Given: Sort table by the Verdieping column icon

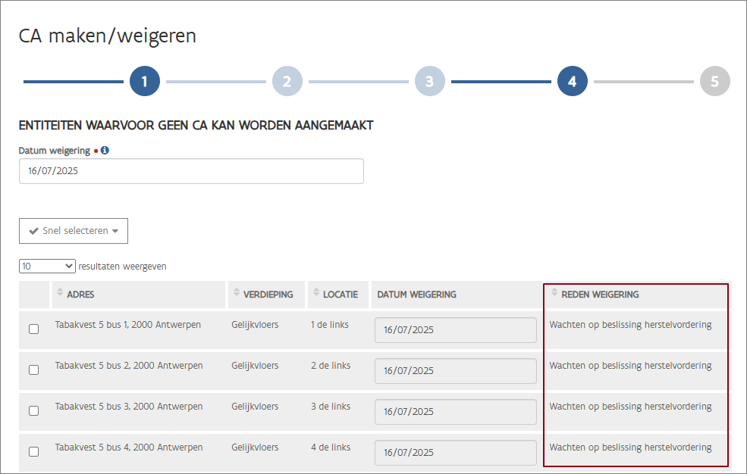Looking at the screenshot, I should 236,294.
